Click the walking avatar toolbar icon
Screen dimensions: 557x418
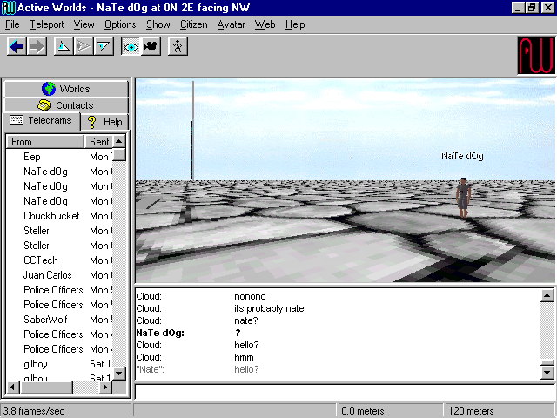click(x=178, y=46)
